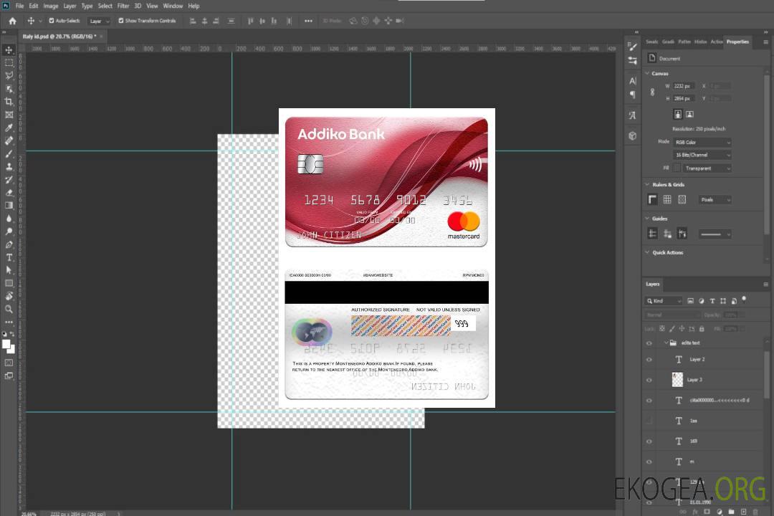The image size is (774, 516).
Task: Toggle the layer filter on/off switch
Action: [x=744, y=300]
